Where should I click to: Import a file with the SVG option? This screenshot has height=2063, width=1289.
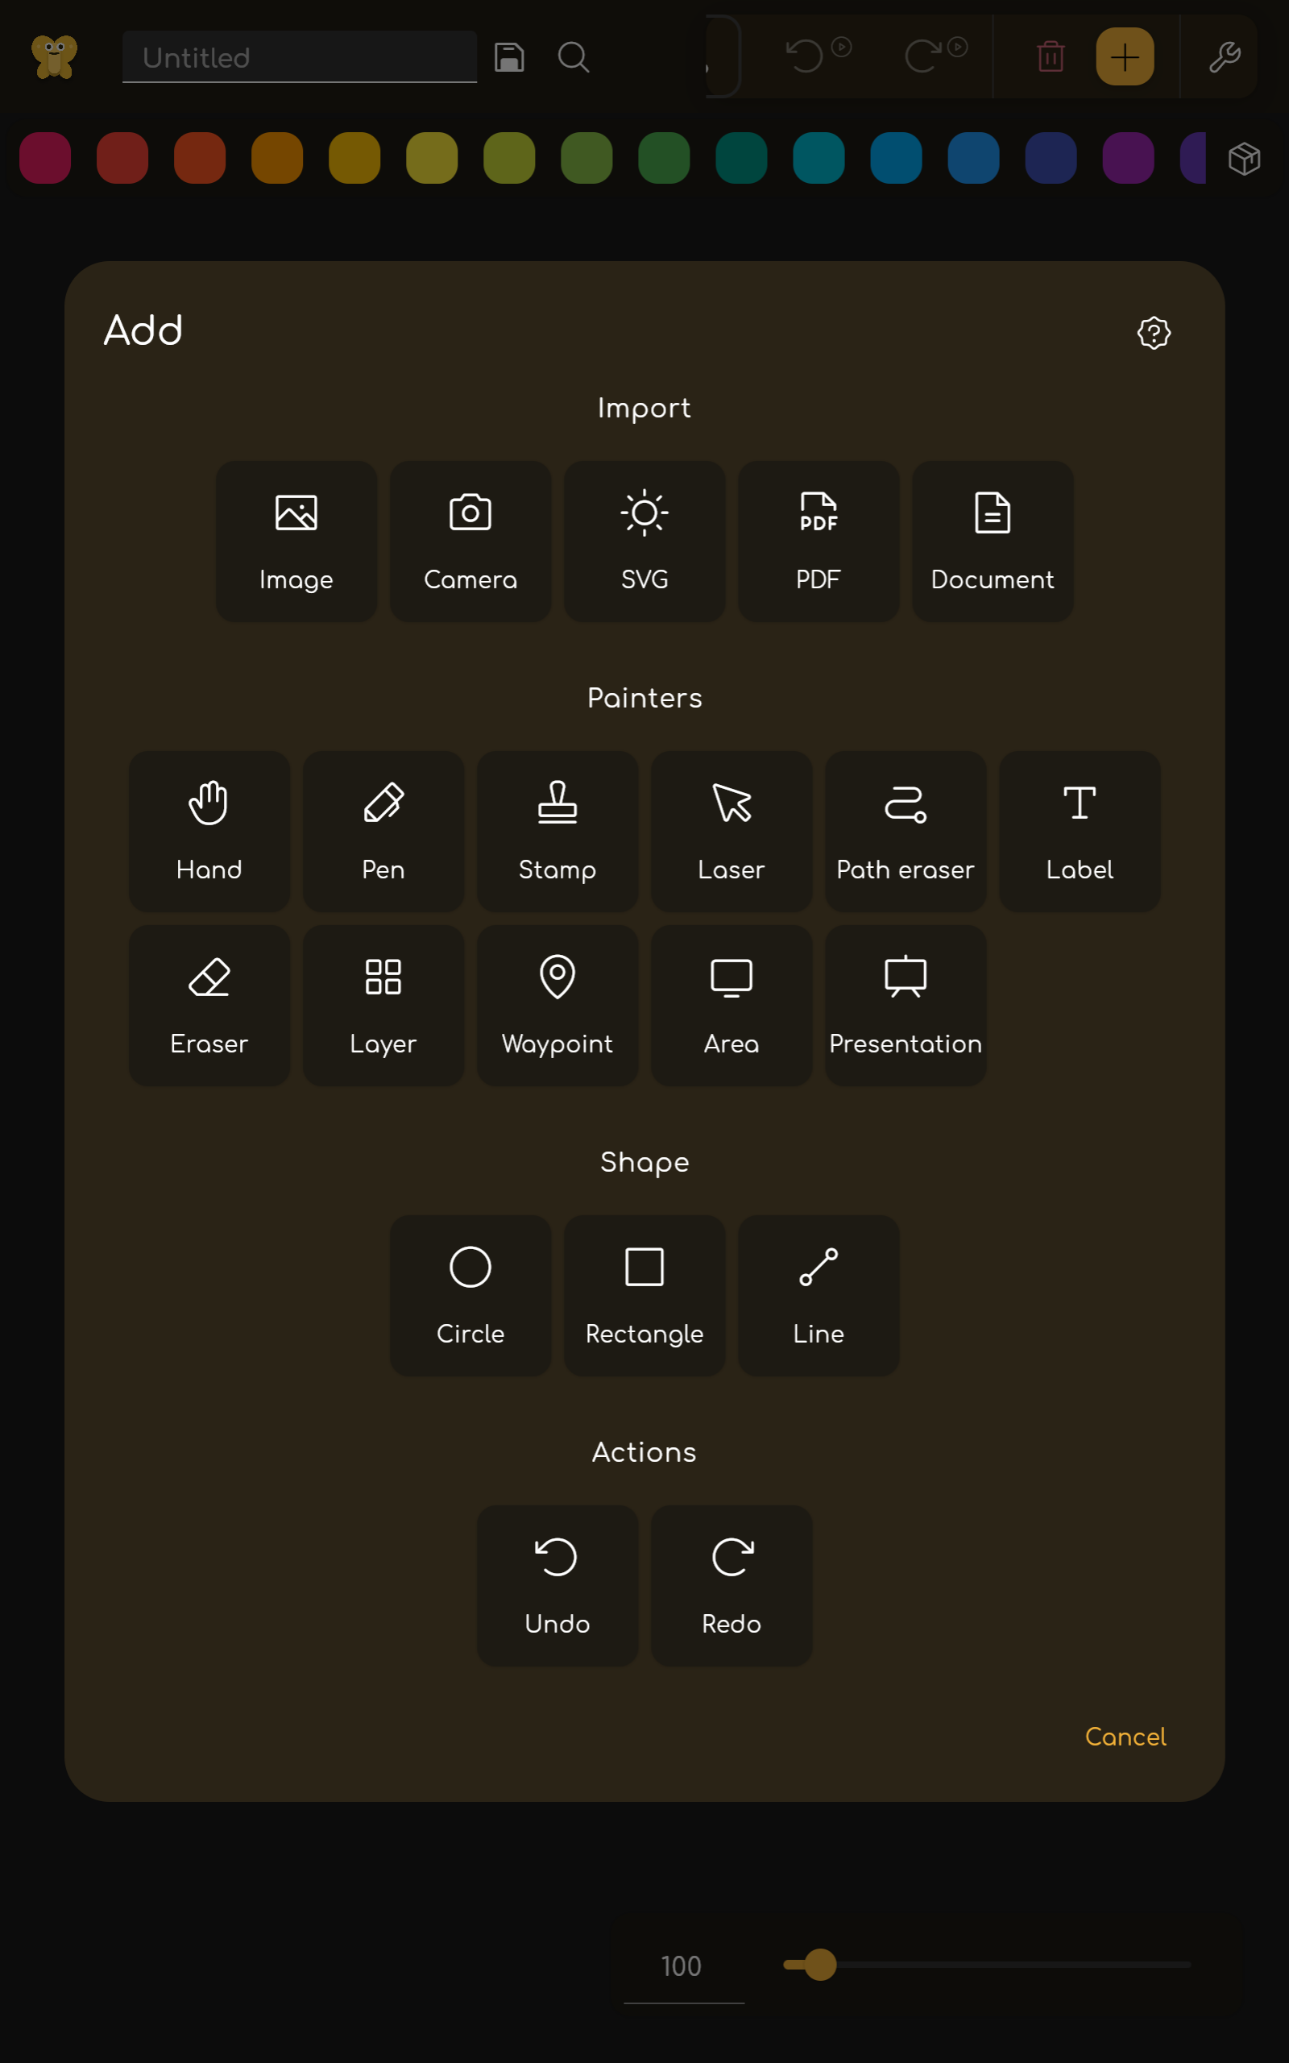click(x=644, y=542)
